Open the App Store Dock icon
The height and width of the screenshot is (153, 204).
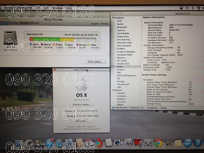coord(49,143)
